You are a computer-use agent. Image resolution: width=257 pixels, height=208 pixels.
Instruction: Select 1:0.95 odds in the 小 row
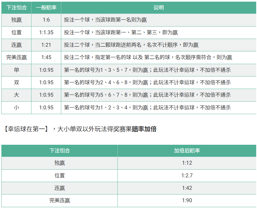[46, 107]
